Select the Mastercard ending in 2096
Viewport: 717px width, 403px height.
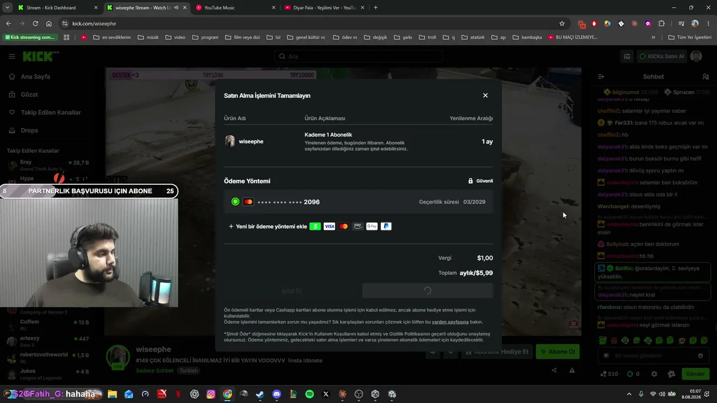[358, 201]
